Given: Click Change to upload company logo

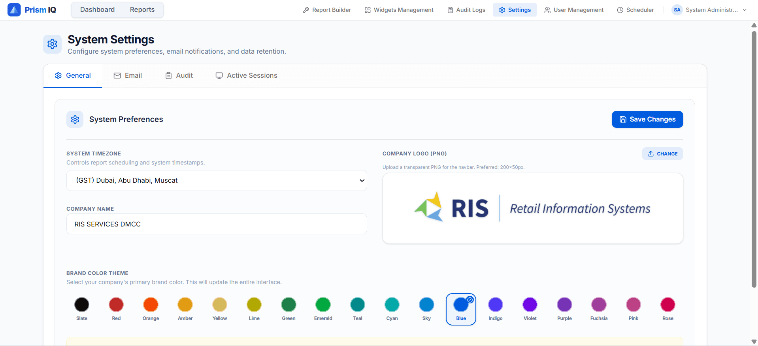Looking at the screenshot, I should click(x=662, y=154).
